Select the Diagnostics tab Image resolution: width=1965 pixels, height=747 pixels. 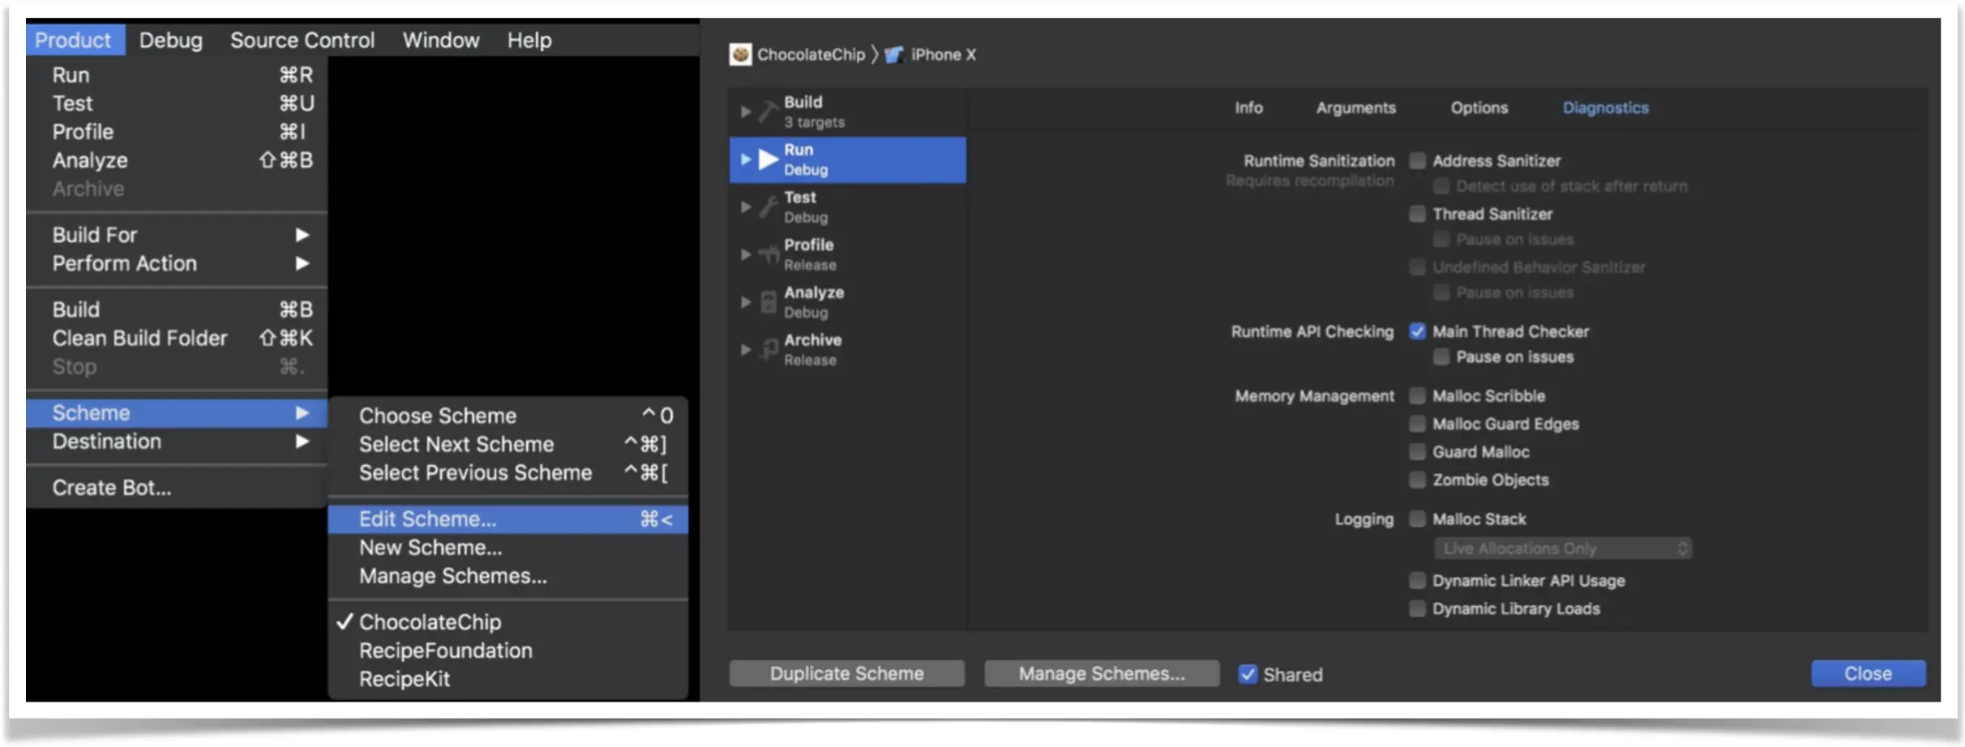1605,108
